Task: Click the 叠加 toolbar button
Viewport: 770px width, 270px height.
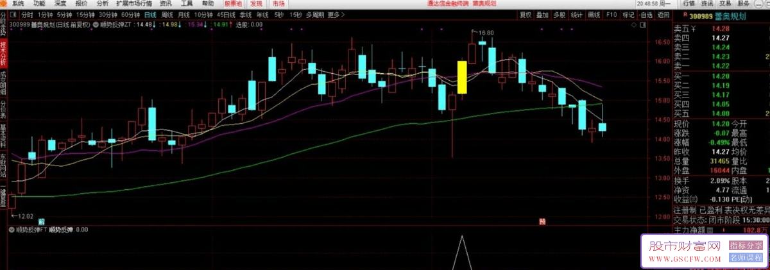Action: [543, 13]
